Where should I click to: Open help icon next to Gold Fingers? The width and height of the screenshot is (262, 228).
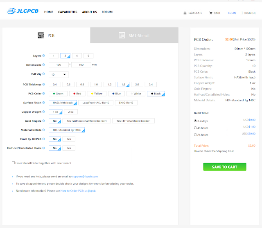point(44,121)
